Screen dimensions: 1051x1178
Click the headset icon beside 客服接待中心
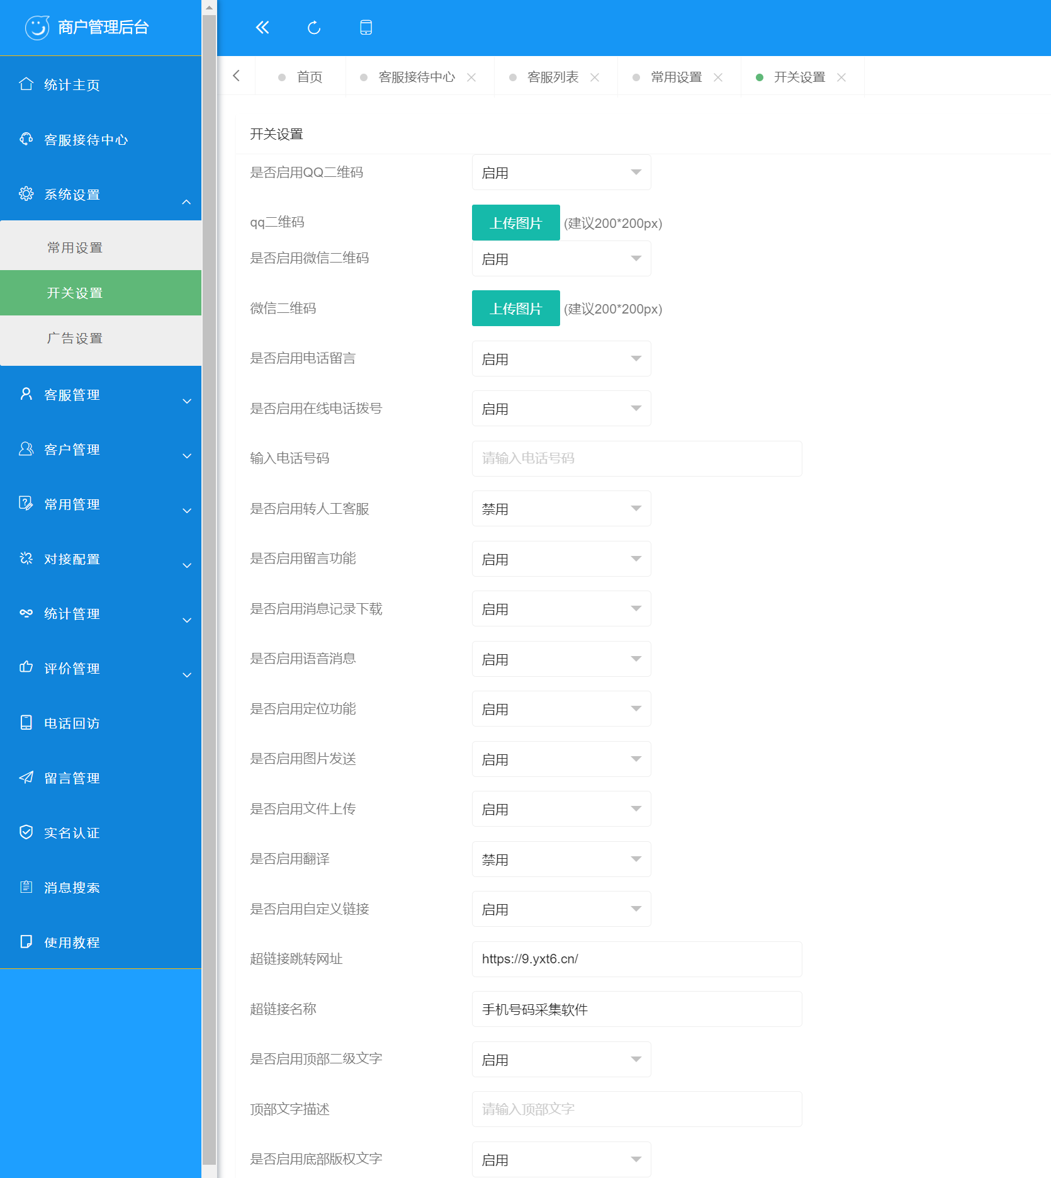click(26, 139)
